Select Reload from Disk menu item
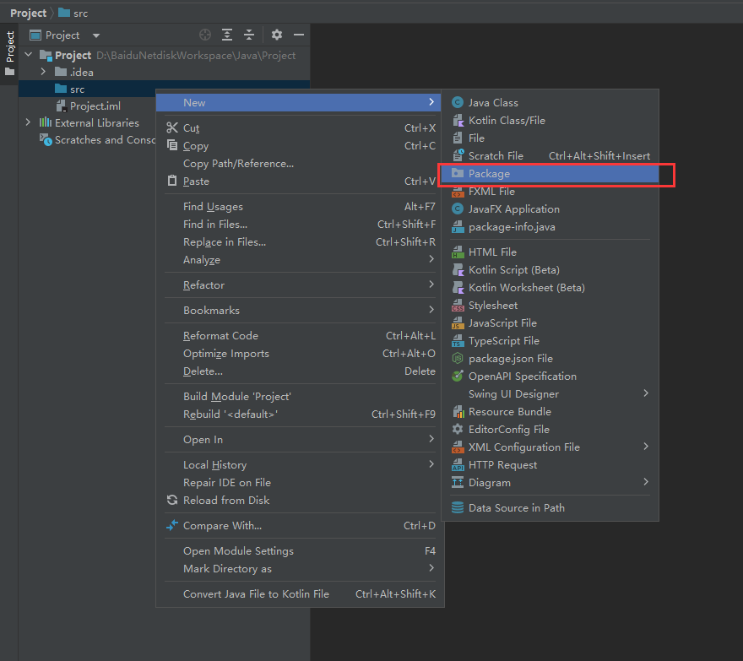The width and height of the screenshot is (743, 661). (x=226, y=500)
